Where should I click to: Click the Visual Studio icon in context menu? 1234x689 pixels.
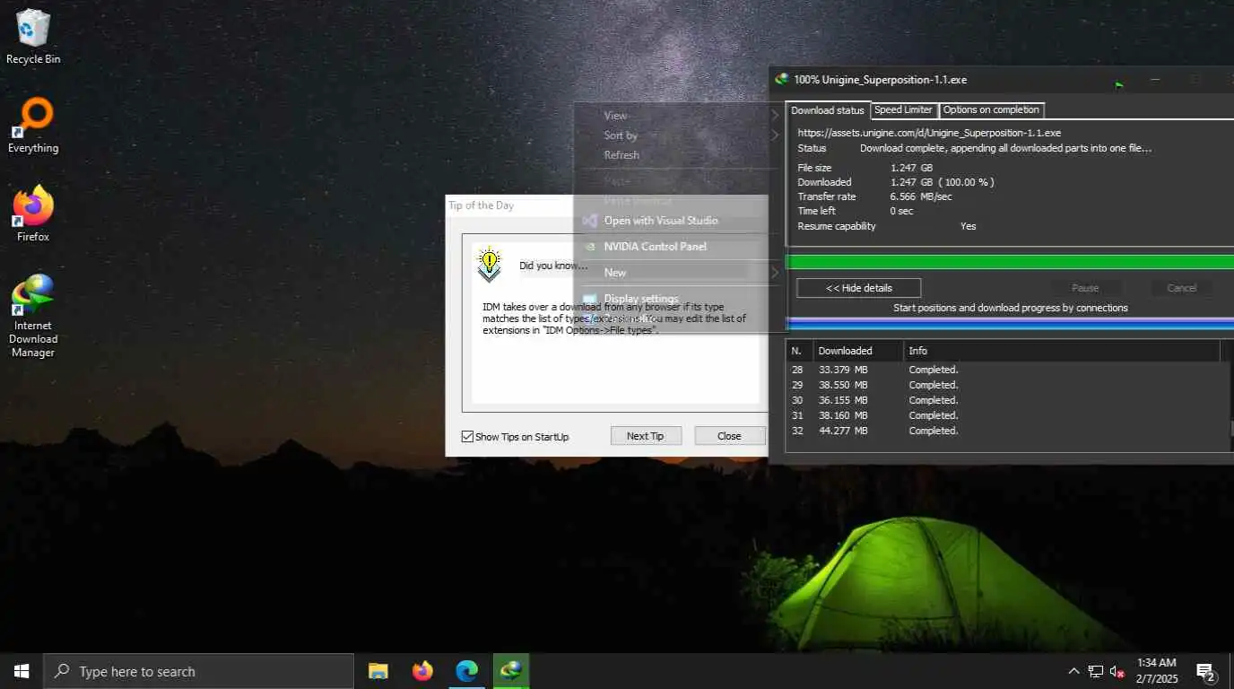(589, 221)
